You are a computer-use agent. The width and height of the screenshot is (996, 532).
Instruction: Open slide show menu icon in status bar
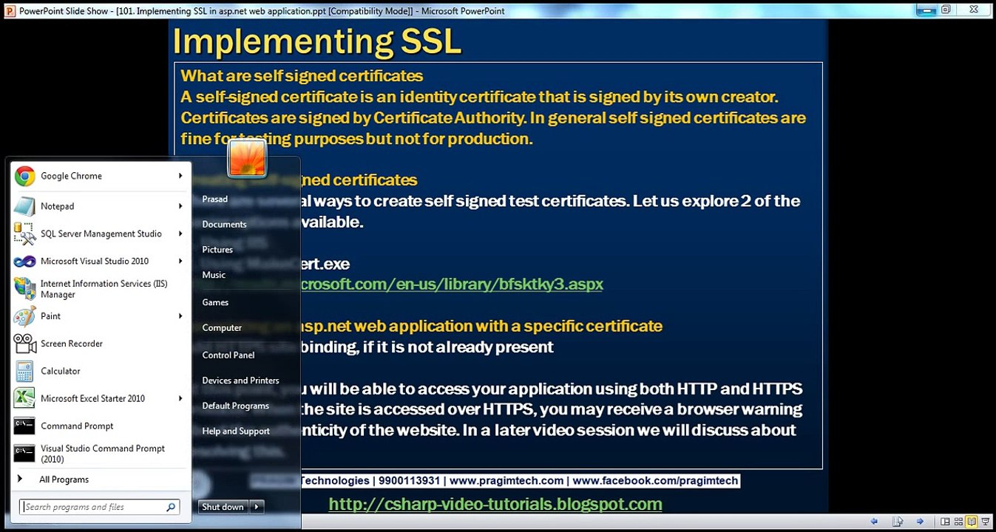pyautogui.click(x=897, y=522)
